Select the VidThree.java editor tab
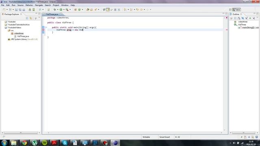The image size is (260, 146). pos(52,14)
